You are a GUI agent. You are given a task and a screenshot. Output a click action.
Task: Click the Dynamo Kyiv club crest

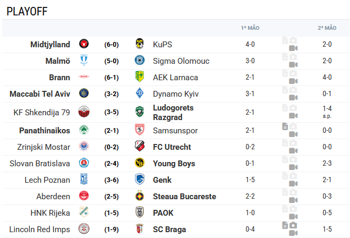(x=140, y=93)
